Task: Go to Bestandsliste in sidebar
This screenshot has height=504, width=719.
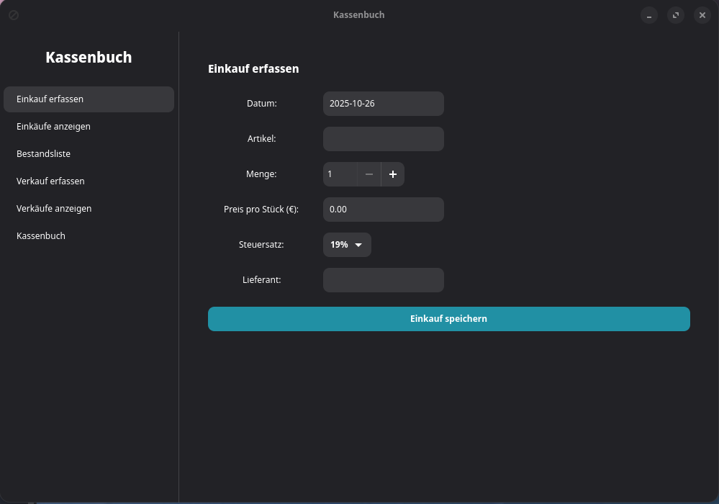Action: (x=89, y=154)
